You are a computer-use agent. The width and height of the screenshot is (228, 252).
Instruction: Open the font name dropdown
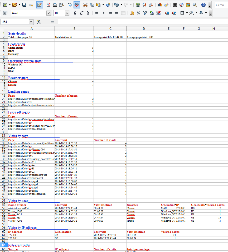[x=49, y=13]
